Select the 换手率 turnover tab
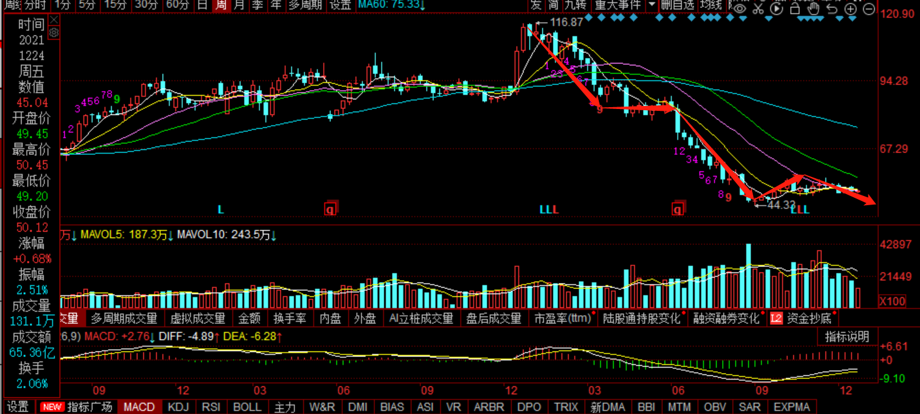Image resolution: width=920 pixels, height=414 pixels. coord(290,318)
